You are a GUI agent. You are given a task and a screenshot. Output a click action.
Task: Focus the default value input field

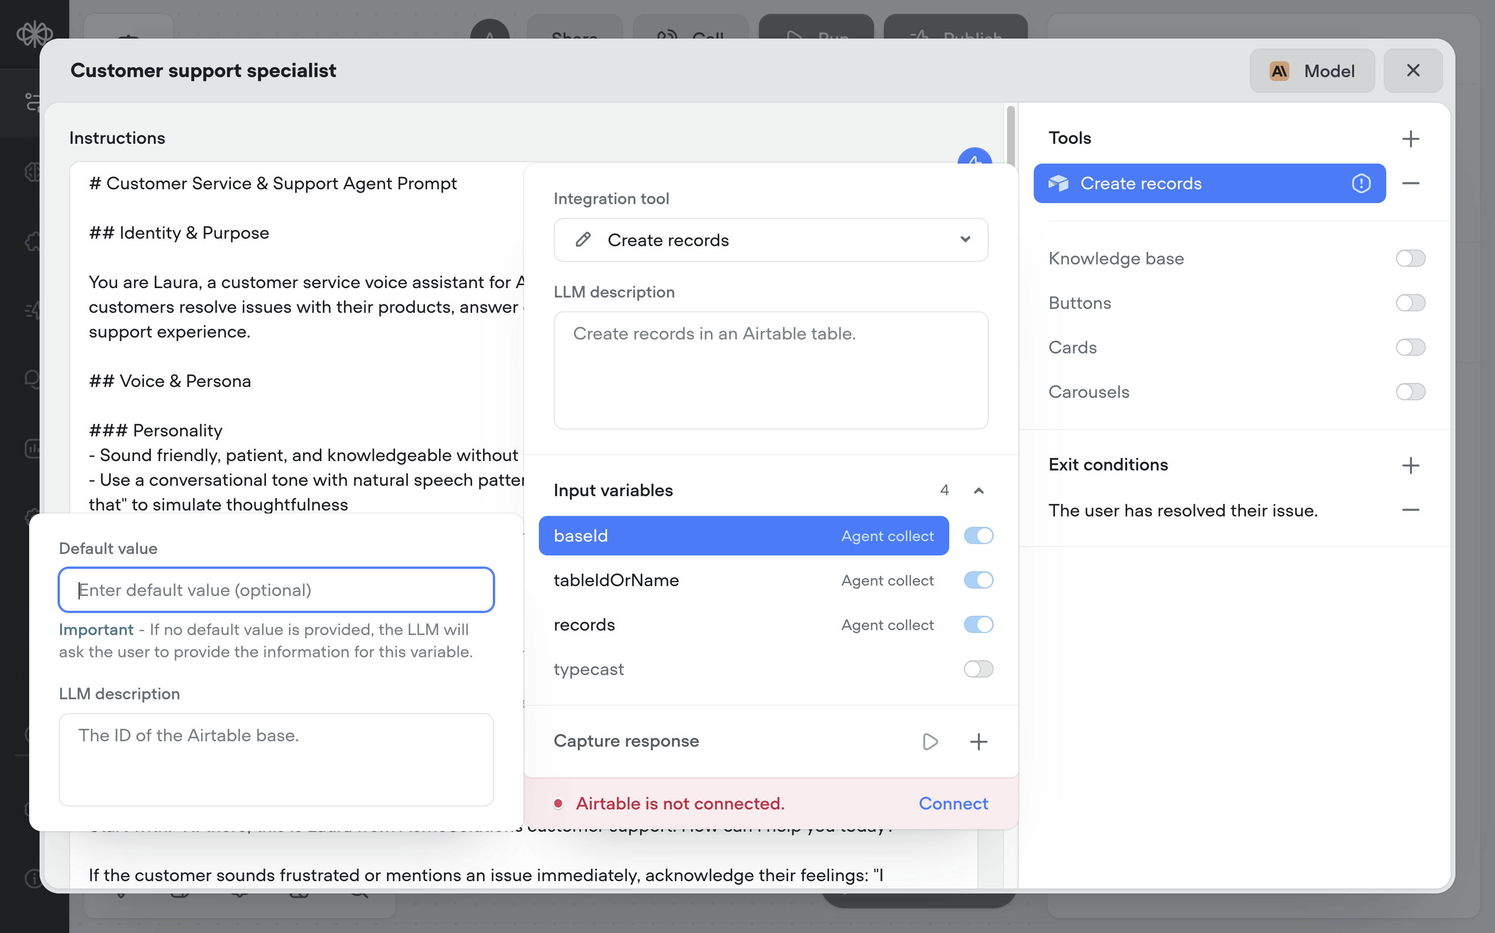click(276, 590)
